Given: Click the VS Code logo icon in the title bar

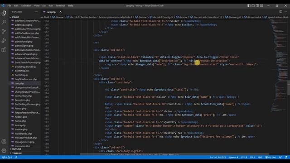Looking at the screenshot, I should 3,5.
